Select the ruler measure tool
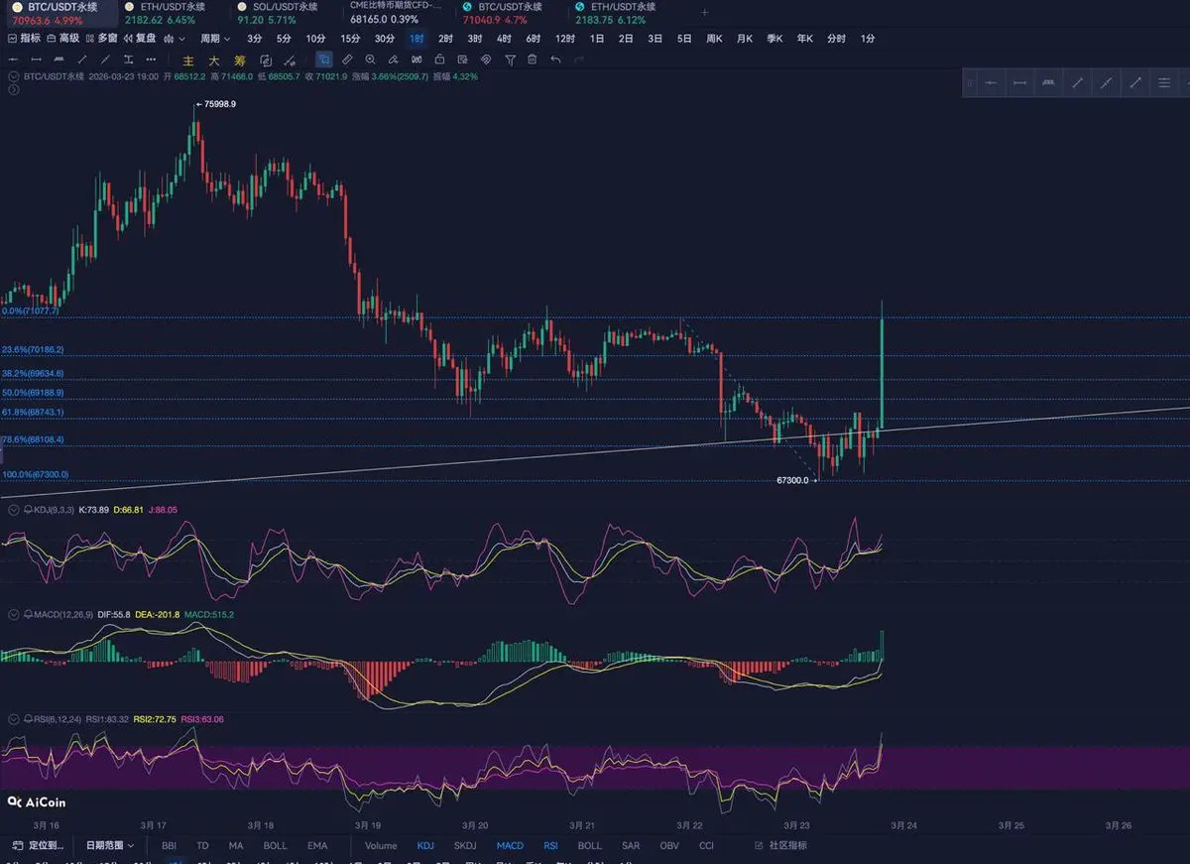1190x864 pixels. [x=347, y=60]
